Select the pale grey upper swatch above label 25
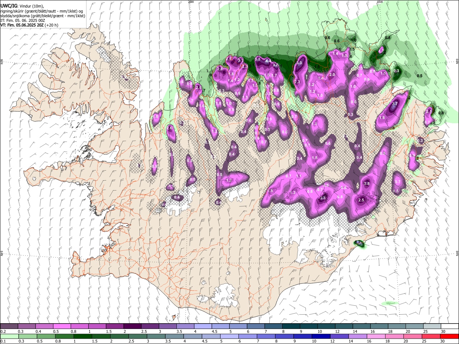The height and width of the screenshot is (344, 459). [432, 326]
